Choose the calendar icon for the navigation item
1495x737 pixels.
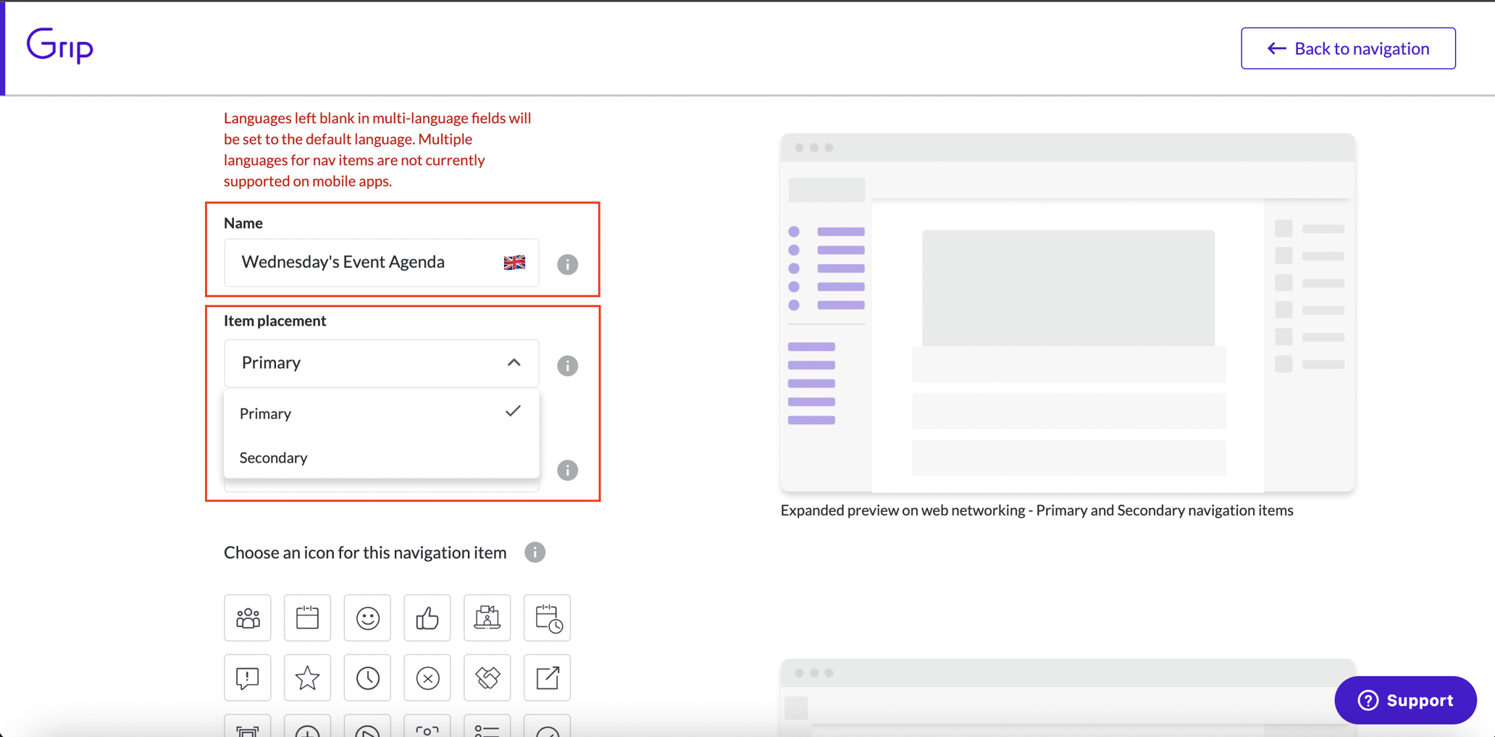[307, 618]
